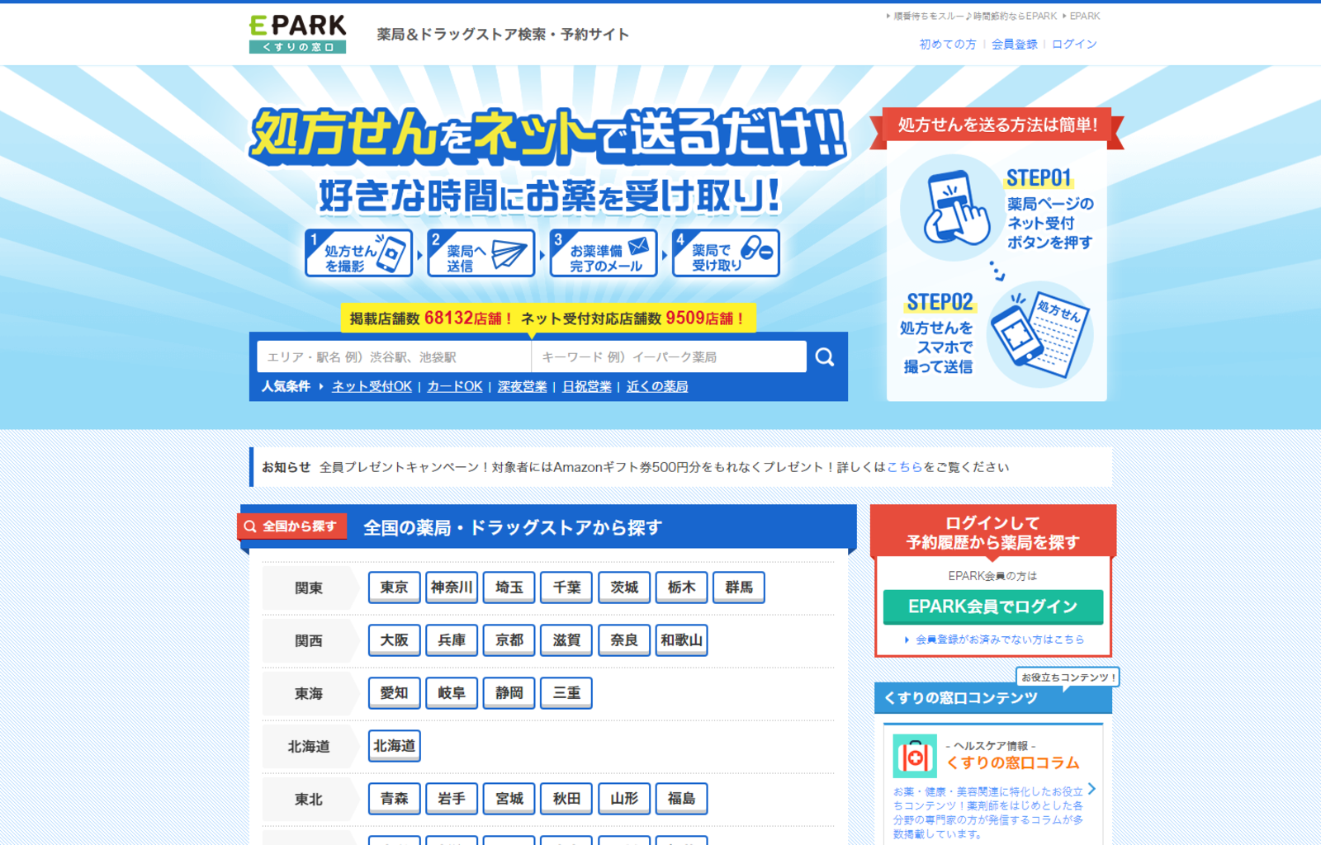1321x845 pixels.
Task: Click EPARK会員でログイン button
Action: click(993, 607)
